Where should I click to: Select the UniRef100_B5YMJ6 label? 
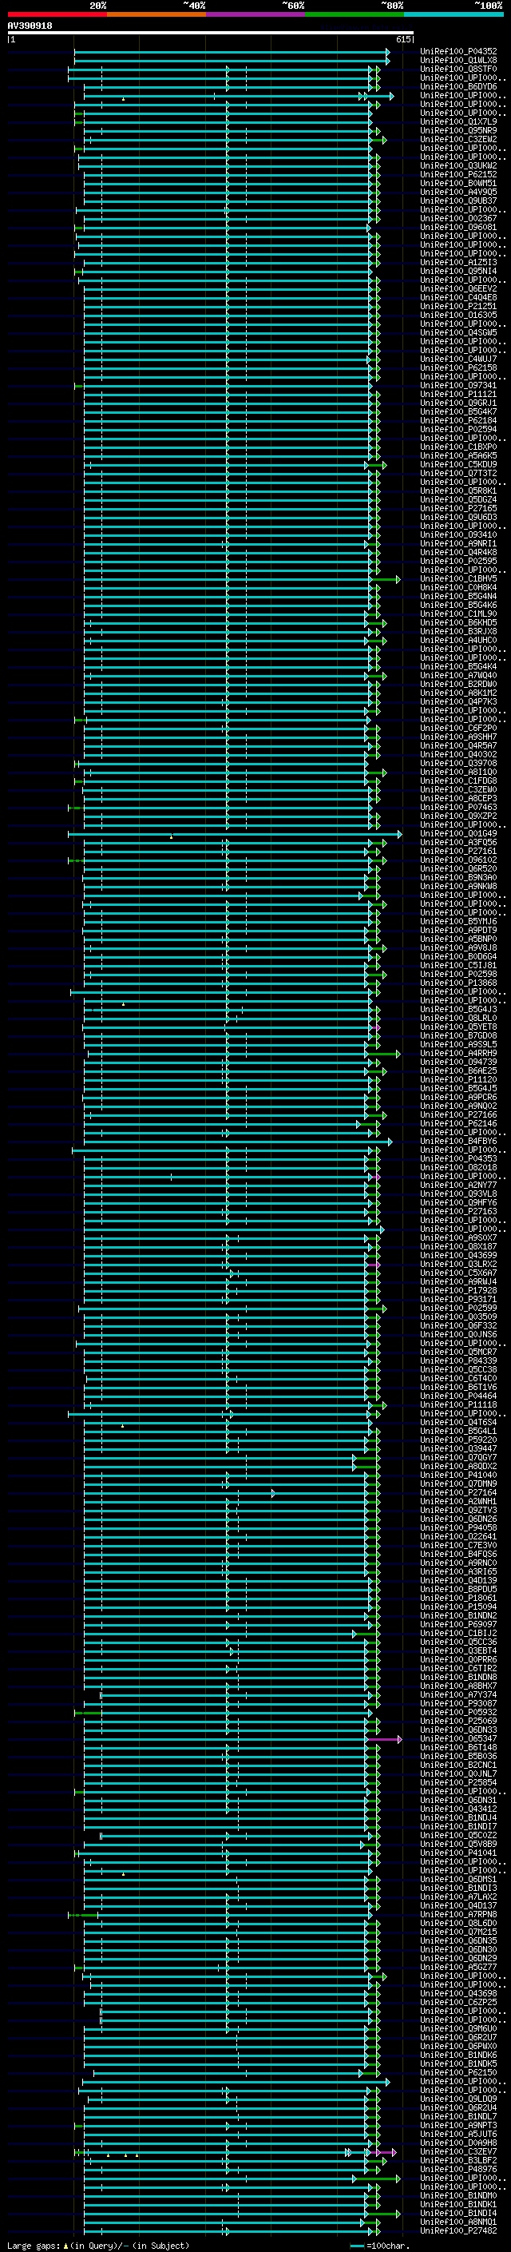click(458, 921)
